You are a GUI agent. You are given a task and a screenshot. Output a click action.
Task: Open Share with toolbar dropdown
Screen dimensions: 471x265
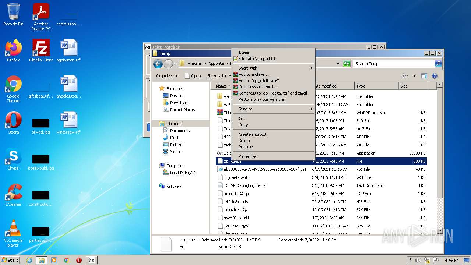tap(218, 76)
